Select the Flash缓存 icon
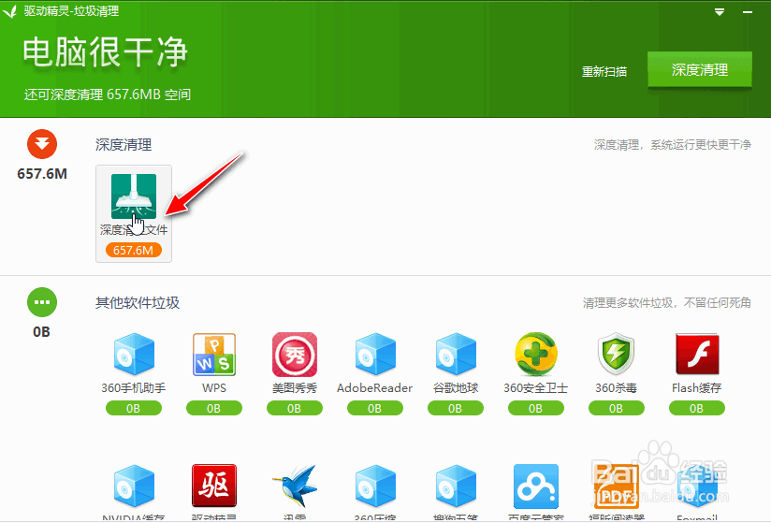This screenshot has width=771, height=523. point(697,355)
